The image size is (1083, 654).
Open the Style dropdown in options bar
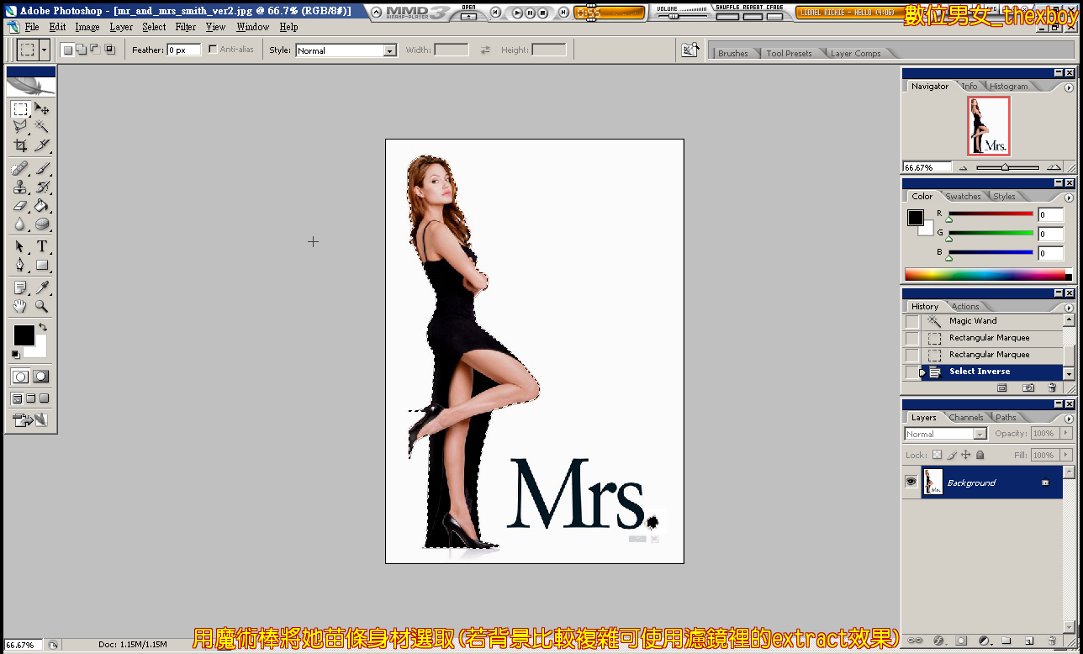click(x=389, y=50)
